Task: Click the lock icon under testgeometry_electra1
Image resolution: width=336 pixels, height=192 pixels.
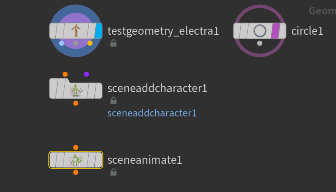Action: [113, 43]
